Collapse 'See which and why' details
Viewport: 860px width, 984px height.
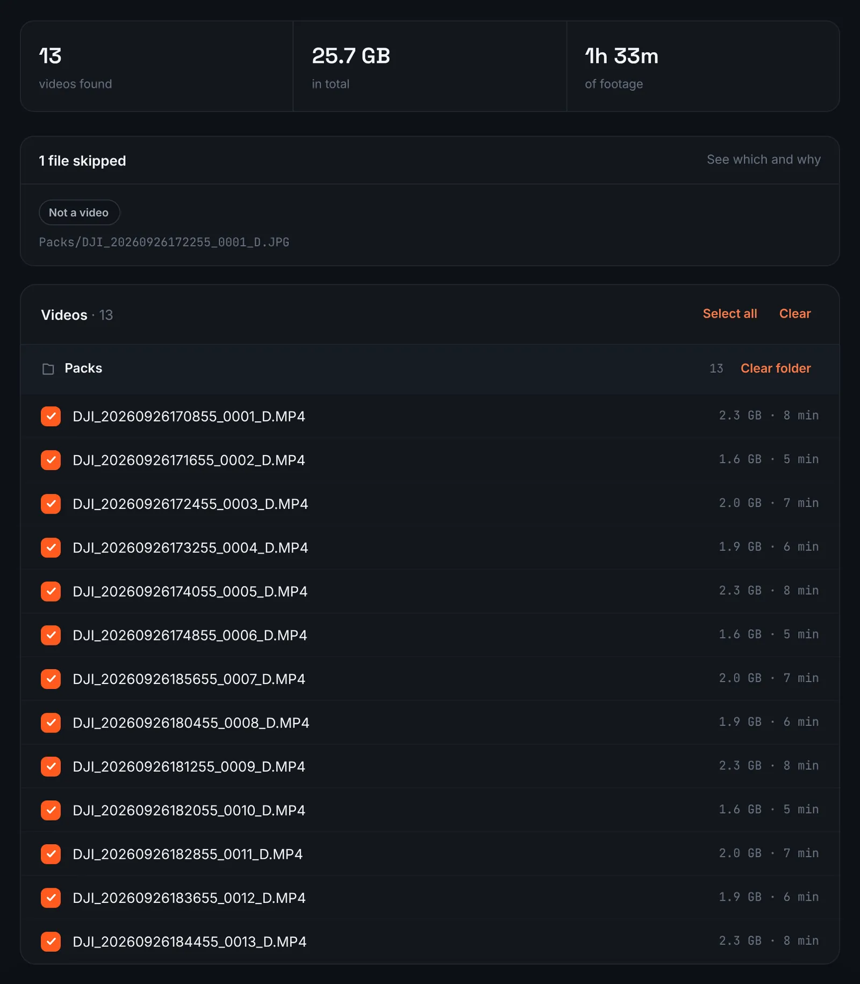coord(763,160)
